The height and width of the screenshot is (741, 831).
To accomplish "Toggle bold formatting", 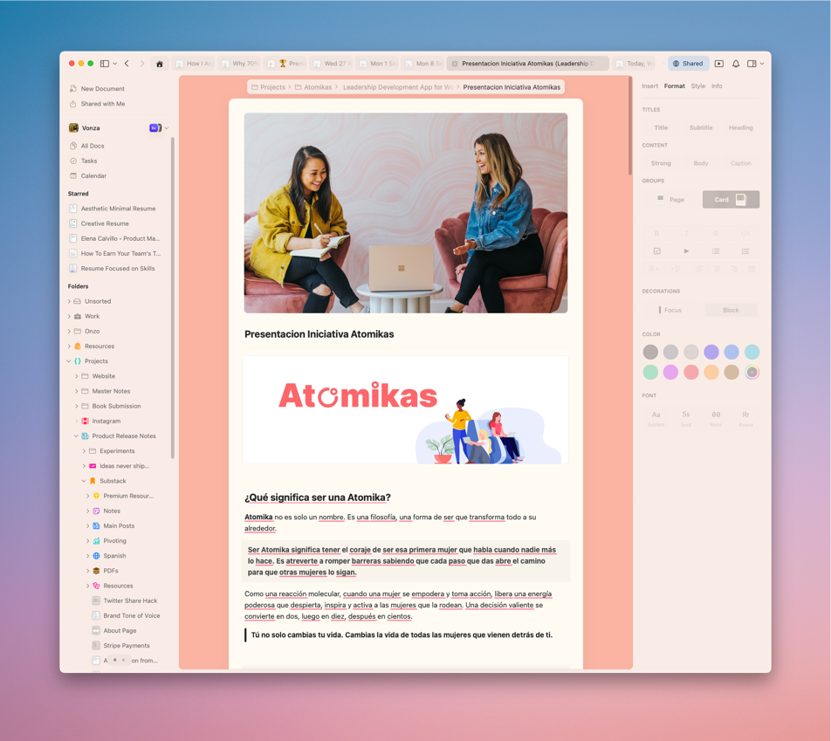I will point(656,233).
